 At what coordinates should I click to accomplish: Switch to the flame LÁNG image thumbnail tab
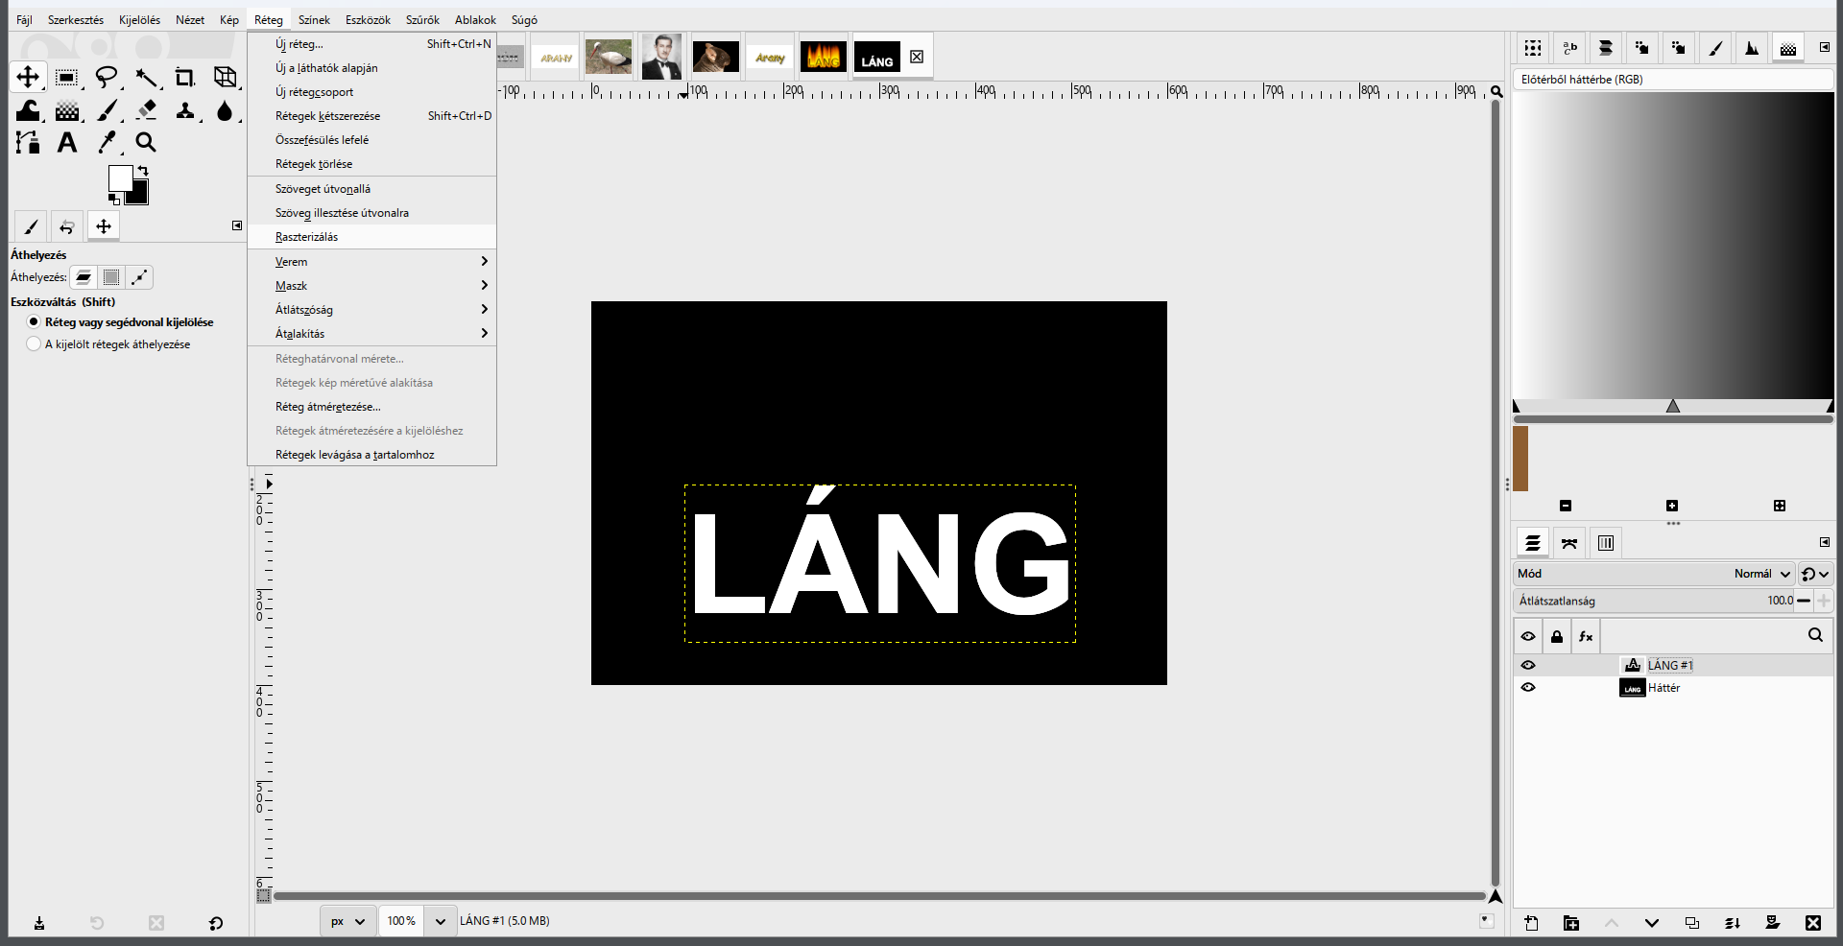[x=824, y=58]
